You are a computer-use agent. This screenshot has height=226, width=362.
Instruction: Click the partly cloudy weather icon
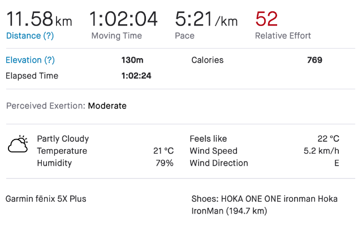click(18, 145)
